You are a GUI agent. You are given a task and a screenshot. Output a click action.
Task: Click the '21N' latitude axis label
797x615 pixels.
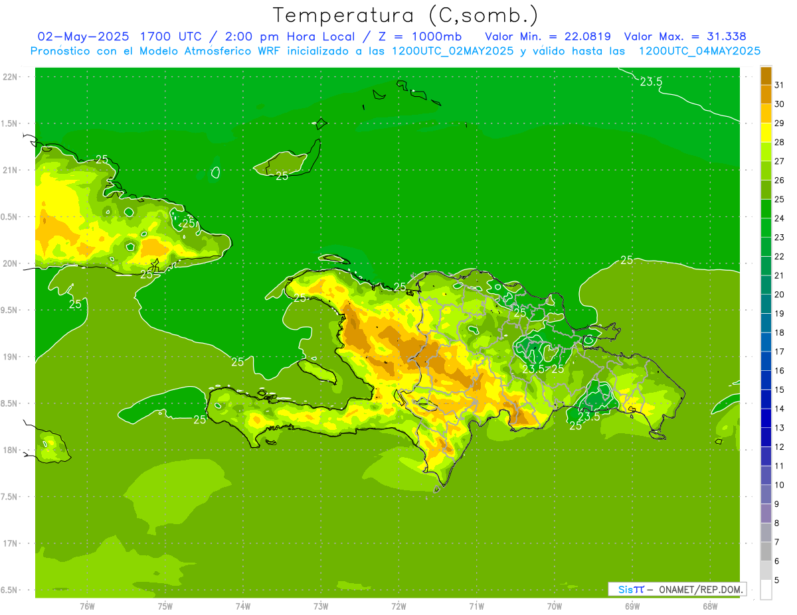(x=11, y=170)
